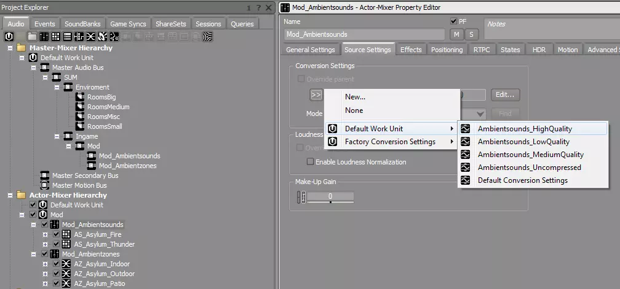Click the Master Secondary Bus icon
The width and height of the screenshot is (620, 289).
[x=45, y=175]
